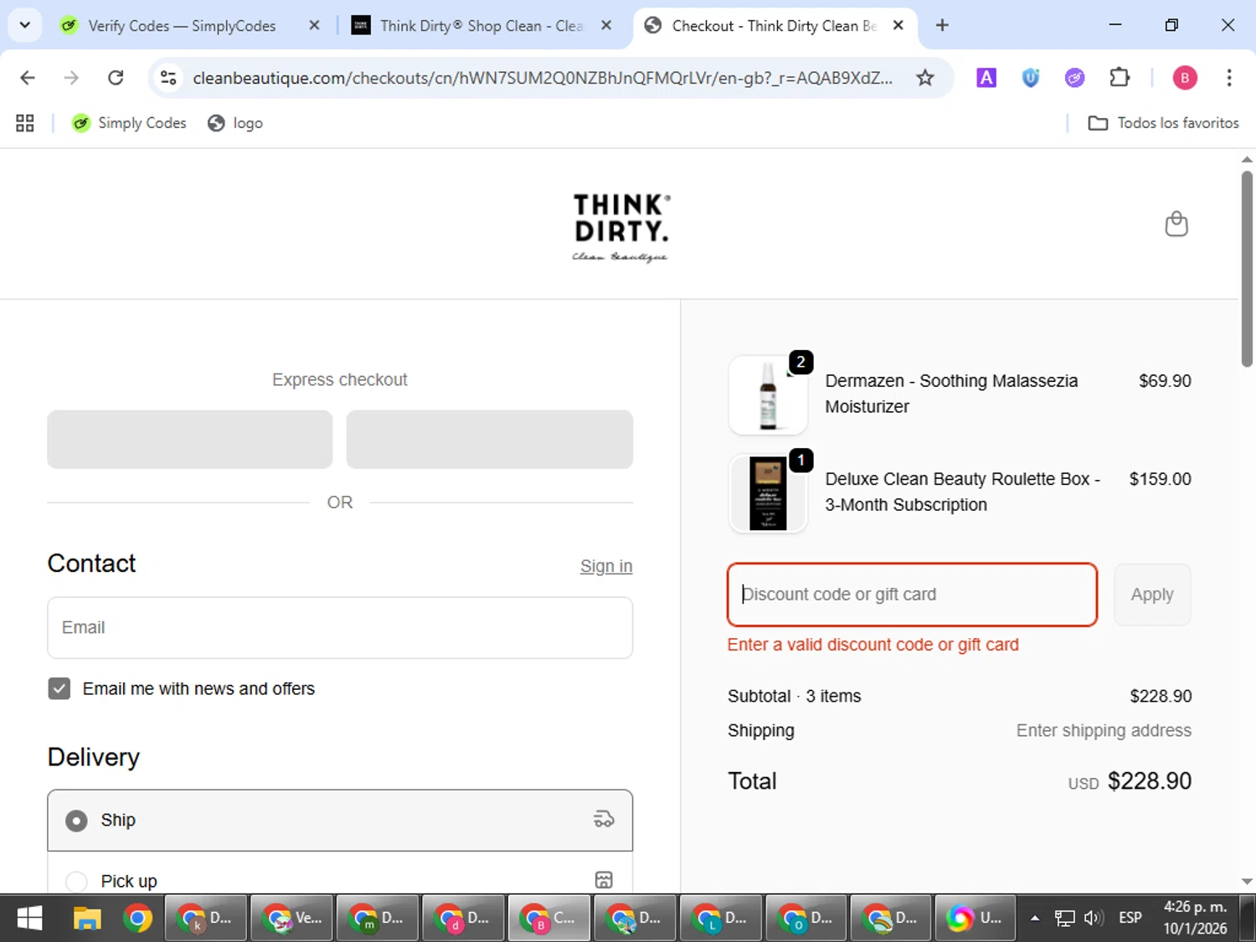Select the Checkout Think Dirty tab
This screenshot has width=1256, height=942.
pos(762,26)
